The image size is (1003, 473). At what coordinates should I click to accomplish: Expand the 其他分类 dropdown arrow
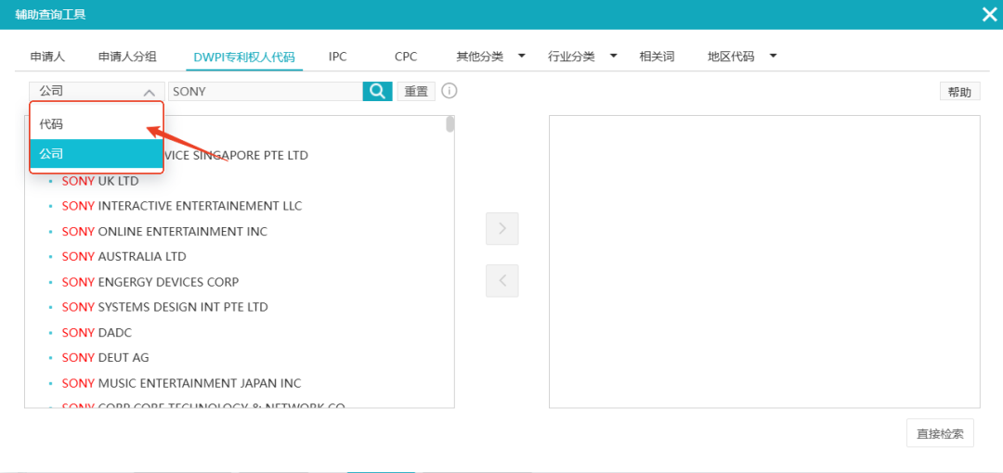point(521,57)
